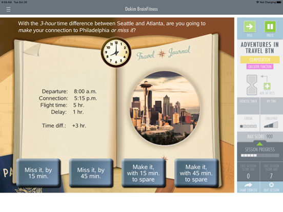Click the status bar time display
283x212 pixels.
coord(7,2)
